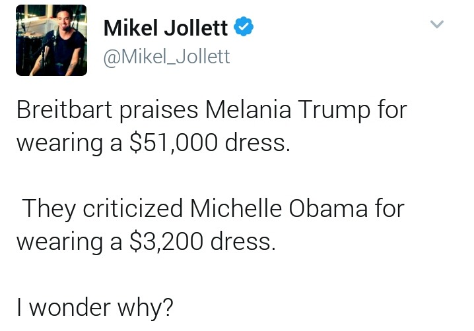Open the @Mikel_Jollett handle link

(166, 57)
